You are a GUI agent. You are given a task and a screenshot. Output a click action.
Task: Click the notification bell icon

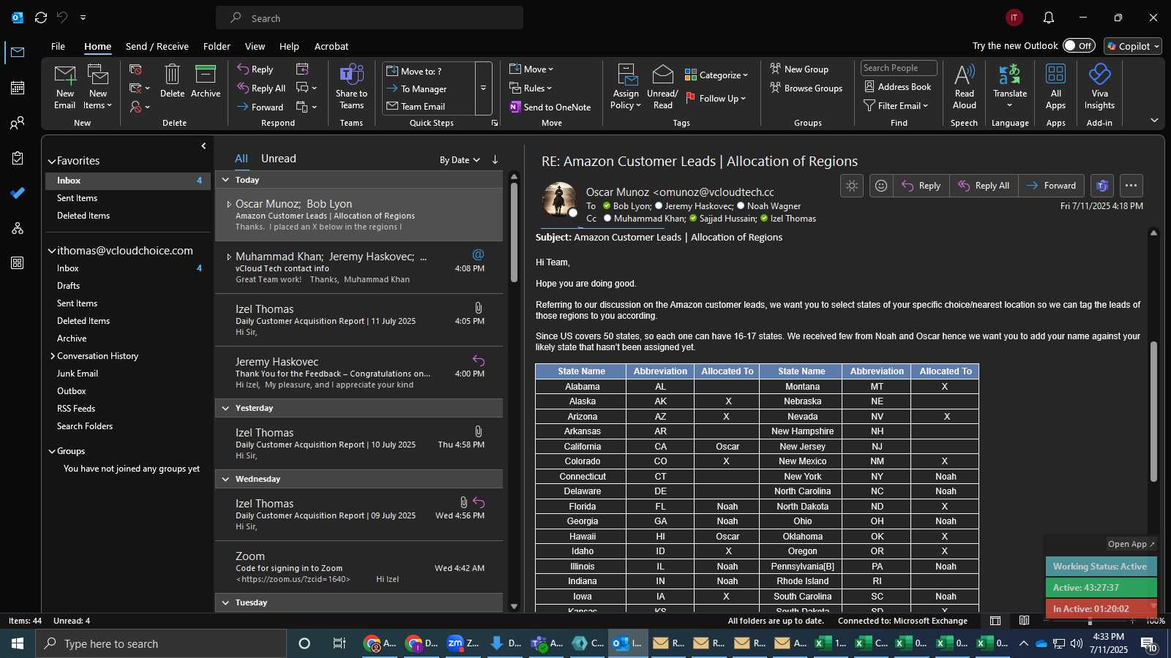click(x=1048, y=18)
